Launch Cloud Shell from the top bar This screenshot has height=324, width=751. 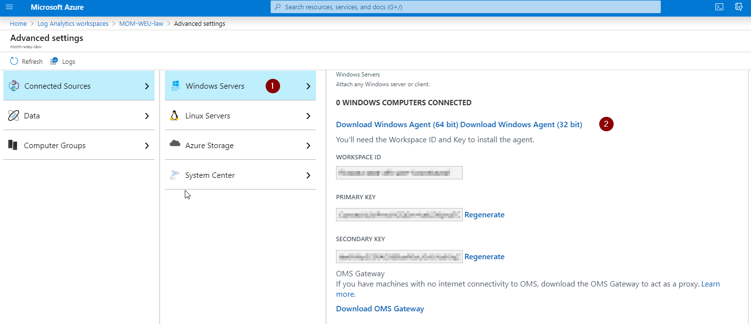(x=719, y=7)
